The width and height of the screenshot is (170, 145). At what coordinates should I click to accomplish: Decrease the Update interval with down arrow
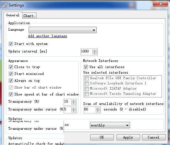coord(95,53)
